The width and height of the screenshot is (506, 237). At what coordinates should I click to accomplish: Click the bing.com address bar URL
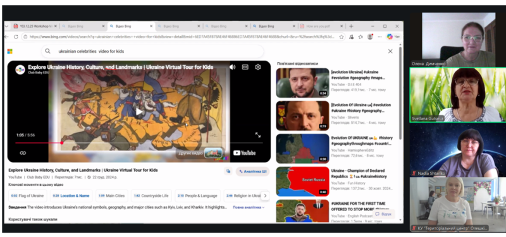click(182, 37)
